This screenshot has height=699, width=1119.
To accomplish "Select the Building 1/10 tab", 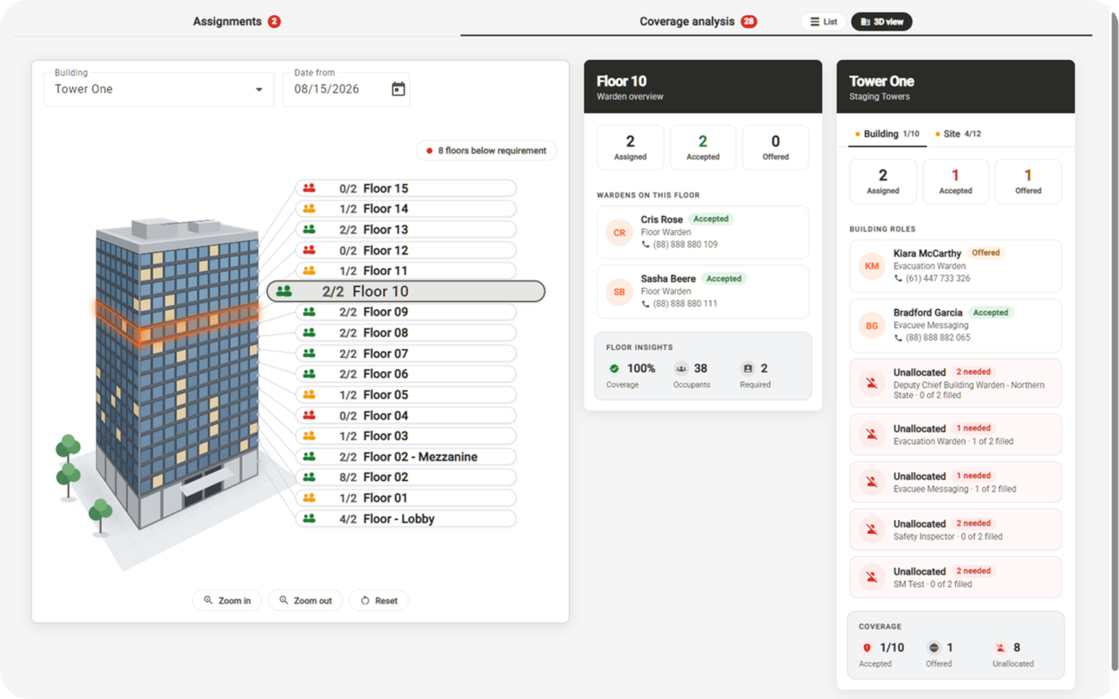I will click(887, 134).
